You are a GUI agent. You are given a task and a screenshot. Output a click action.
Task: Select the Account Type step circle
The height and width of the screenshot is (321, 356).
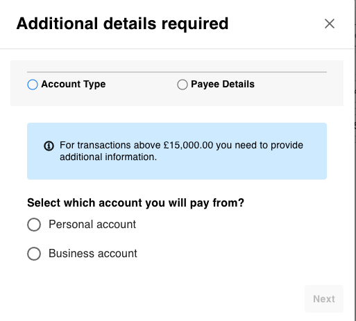click(x=33, y=85)
